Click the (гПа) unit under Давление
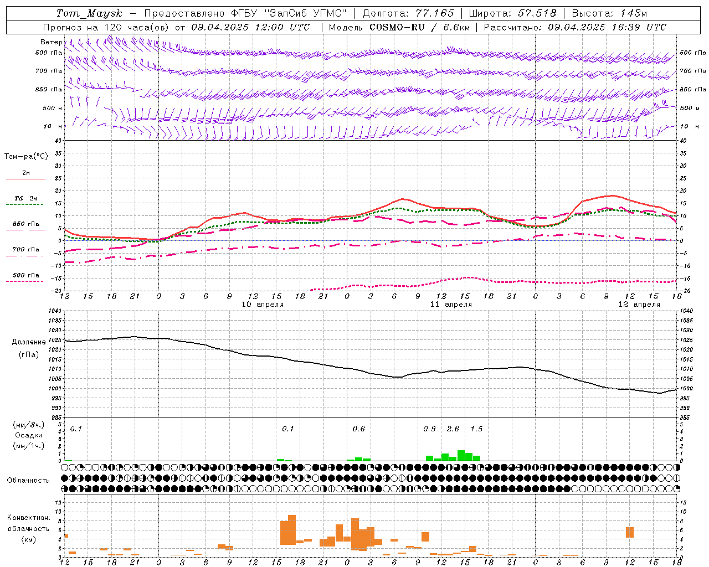This screenshot has width=709, height=567. tap(29, 355)
